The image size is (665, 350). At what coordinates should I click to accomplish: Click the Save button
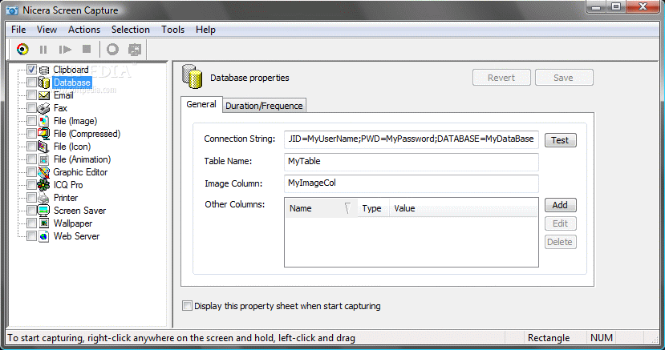point(564,78)
